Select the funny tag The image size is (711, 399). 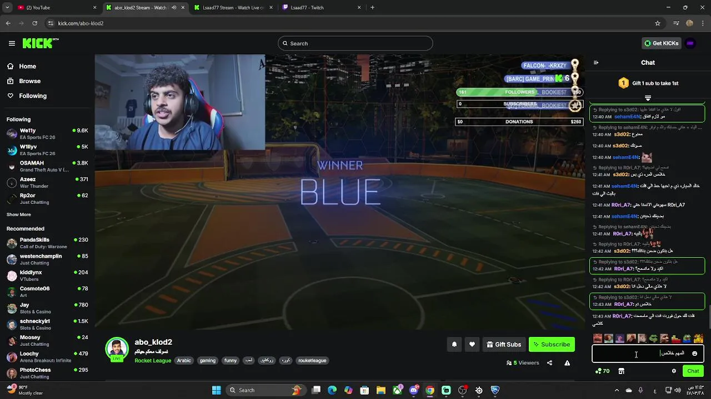click(231, 361)
